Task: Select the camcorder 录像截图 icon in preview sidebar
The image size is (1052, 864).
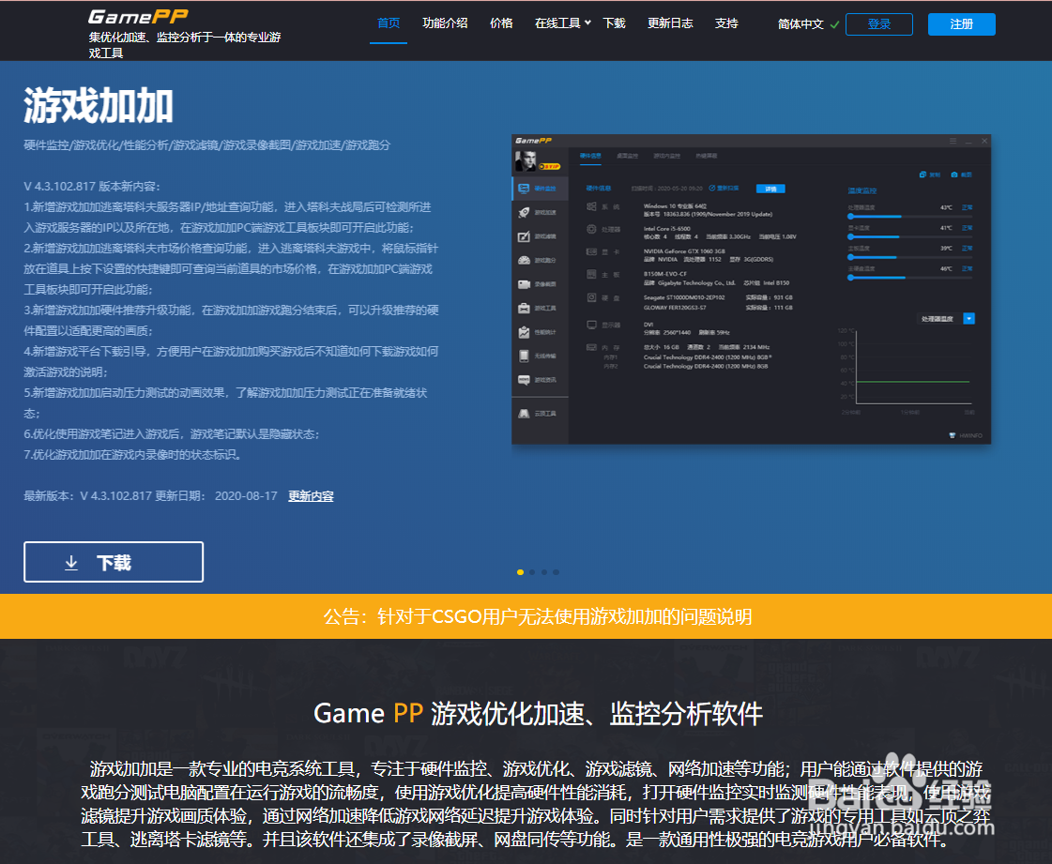Action: coord(524,284)
